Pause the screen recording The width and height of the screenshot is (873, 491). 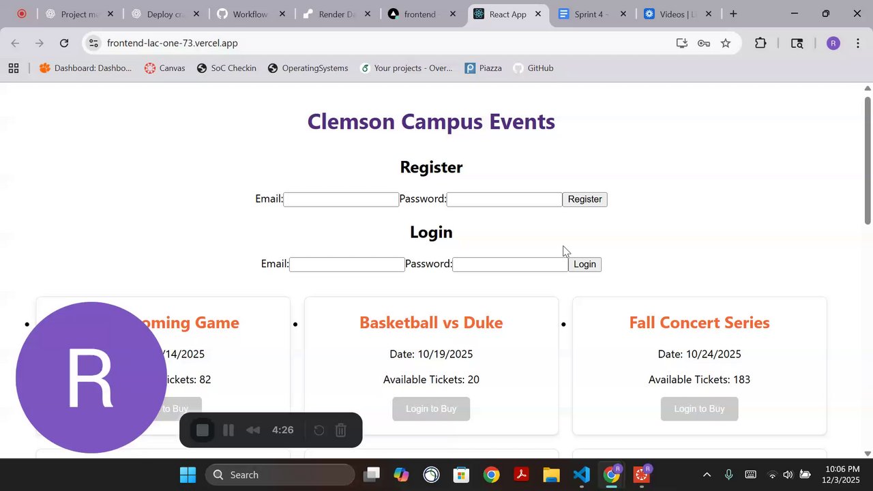[228, 430]
